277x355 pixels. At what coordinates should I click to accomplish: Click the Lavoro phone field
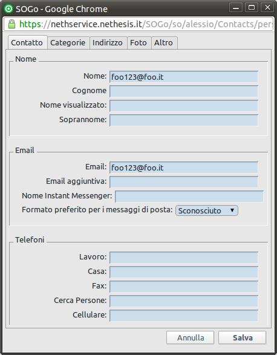184,258
